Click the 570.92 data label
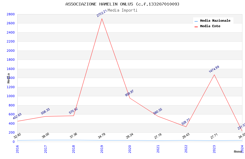245x159 pixels. click(x=73, y=111)
